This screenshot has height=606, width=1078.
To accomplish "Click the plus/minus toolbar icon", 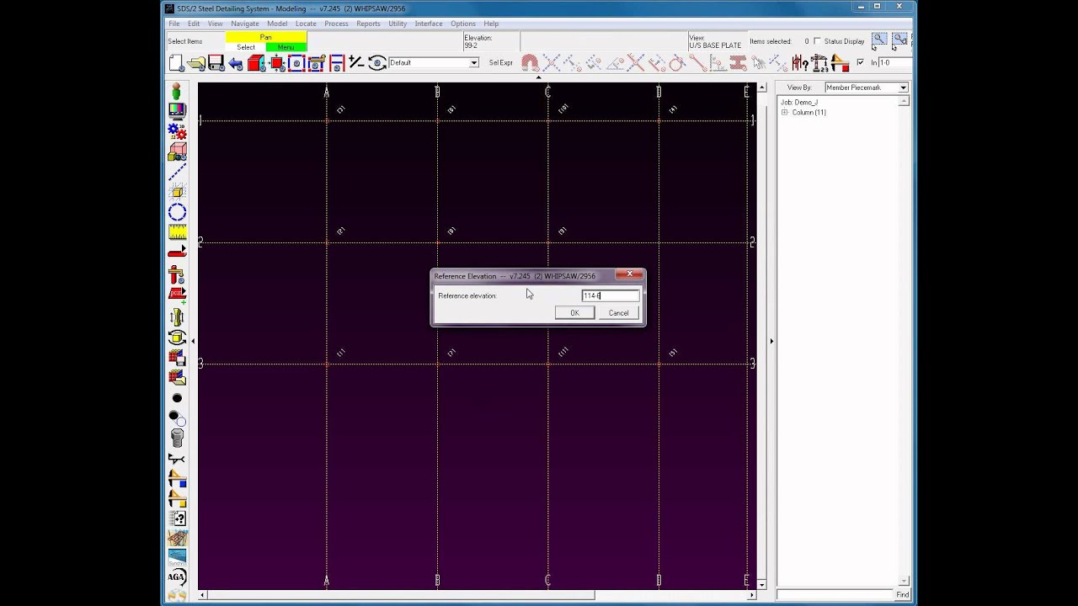I will pos(356,63).
